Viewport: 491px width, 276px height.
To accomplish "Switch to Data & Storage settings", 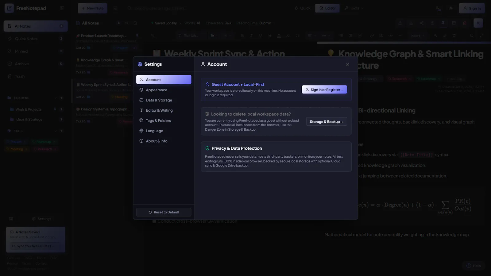I will tap(164, 100).
